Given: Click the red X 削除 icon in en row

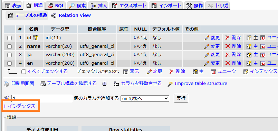Looking at the screenshot, I should pos(228,63).
